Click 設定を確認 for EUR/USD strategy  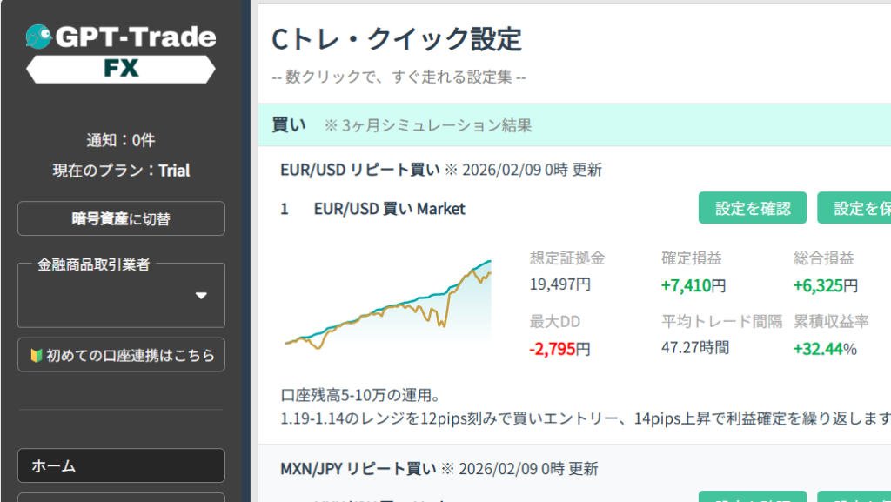click(753, 208)
